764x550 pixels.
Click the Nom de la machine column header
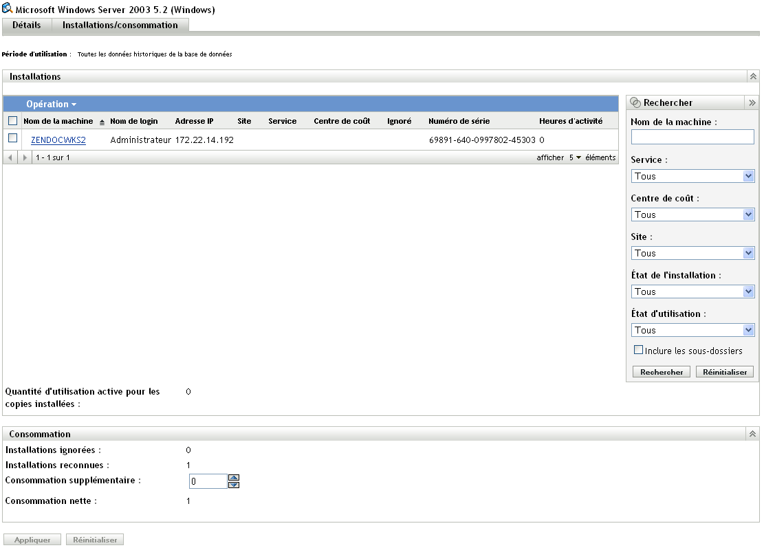coord(58,121)
